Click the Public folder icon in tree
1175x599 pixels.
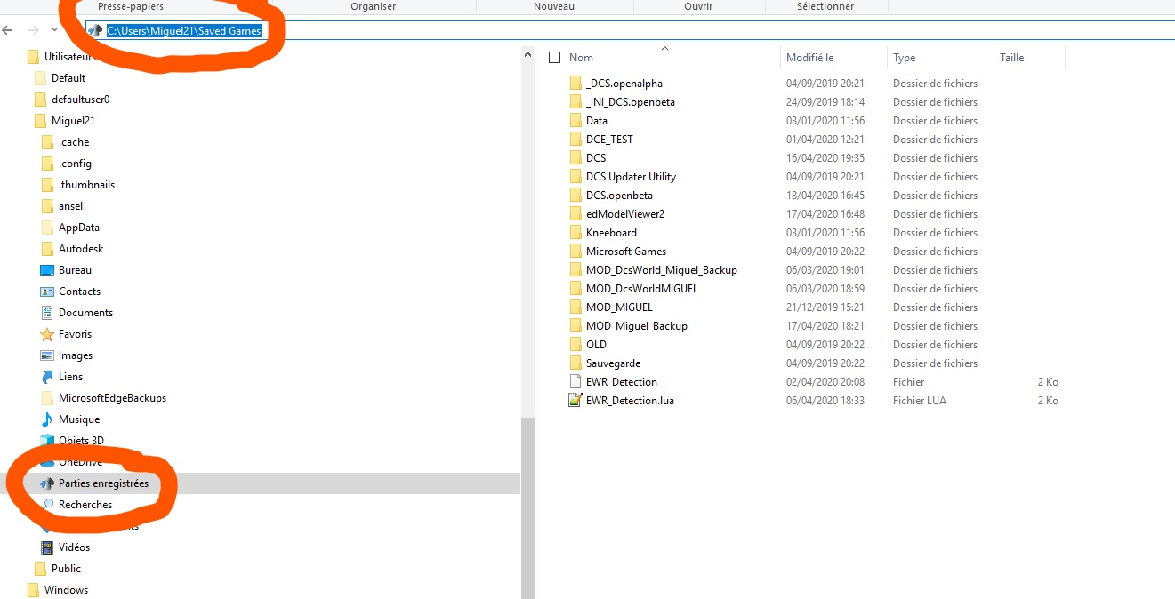[40, 569]
